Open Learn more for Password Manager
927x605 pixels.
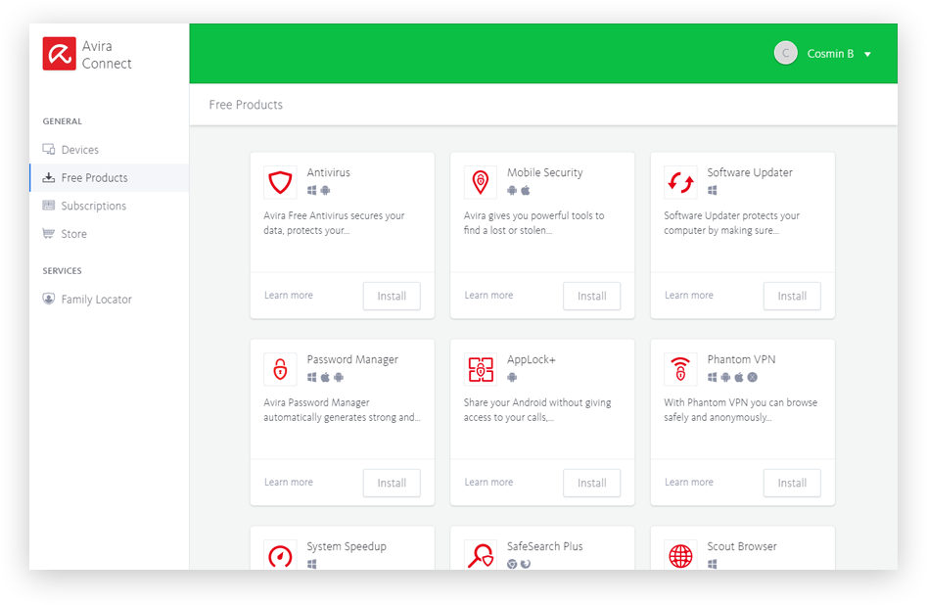[289, 482]
